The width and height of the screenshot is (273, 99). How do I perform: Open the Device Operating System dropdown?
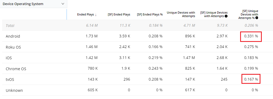(33, 4)
